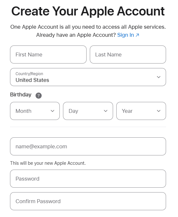Screen dimensions: 178x217
Task: Click the Month field's chevron arrow
Action: [x=52, y=111]
